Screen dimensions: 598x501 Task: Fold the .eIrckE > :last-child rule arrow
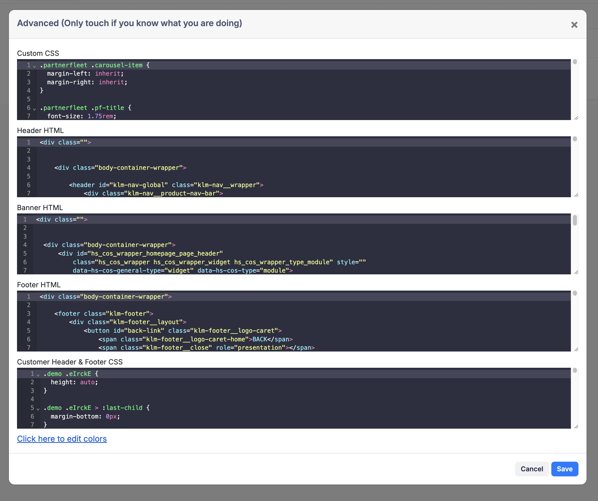coord(38,409)
